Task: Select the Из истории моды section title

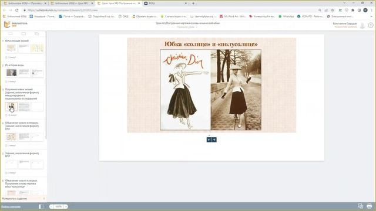Action: pyautogui.click(x=14, y=65)
